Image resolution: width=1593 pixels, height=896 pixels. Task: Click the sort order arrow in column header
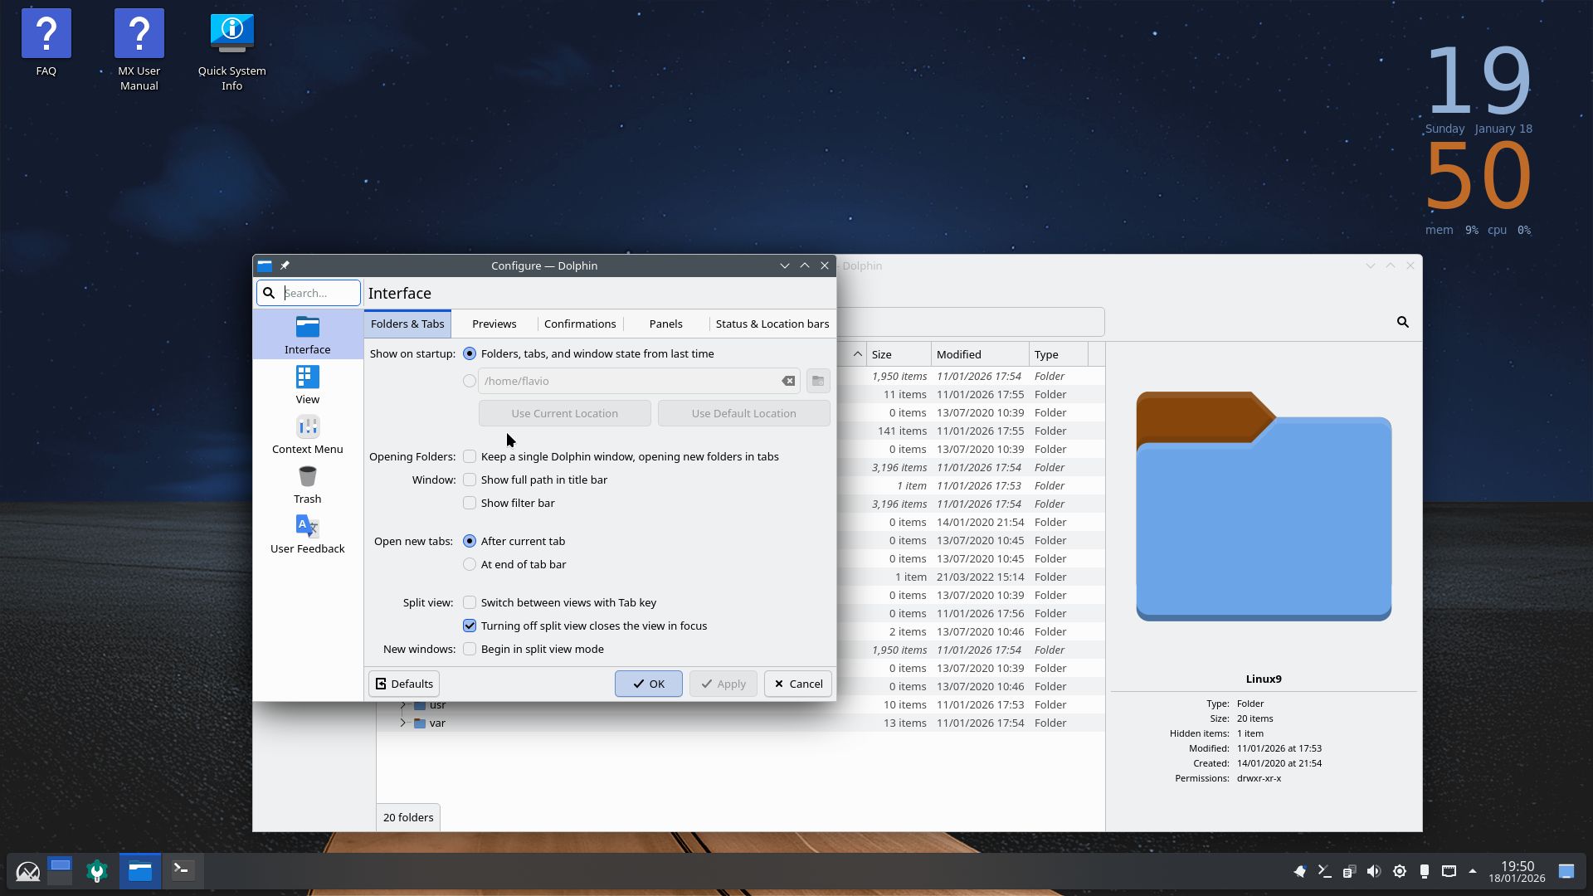pos(857,354)
